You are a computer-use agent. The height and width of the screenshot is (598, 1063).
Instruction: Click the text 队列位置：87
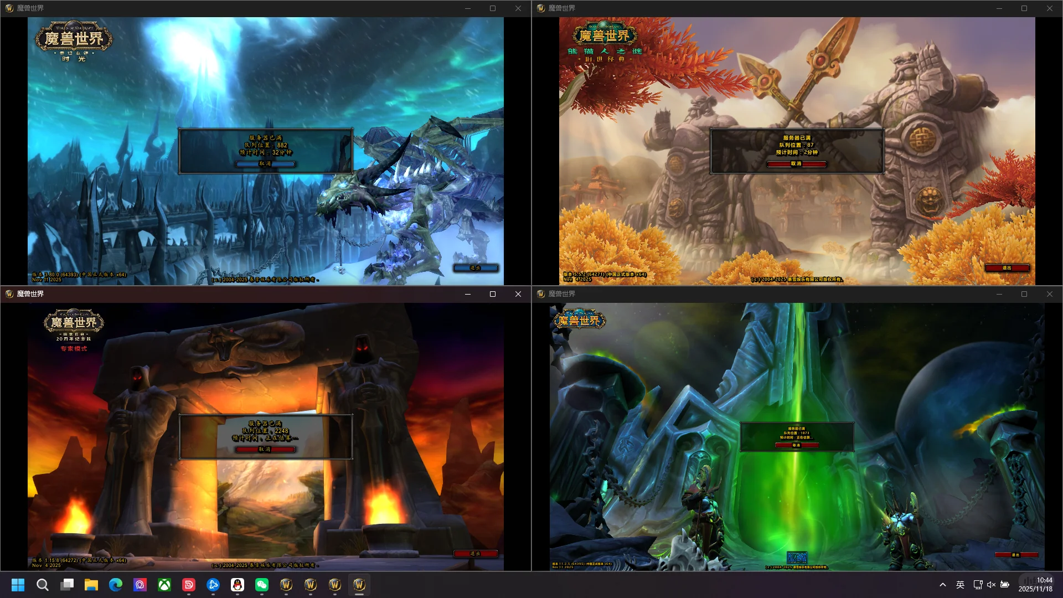point(797,145)
